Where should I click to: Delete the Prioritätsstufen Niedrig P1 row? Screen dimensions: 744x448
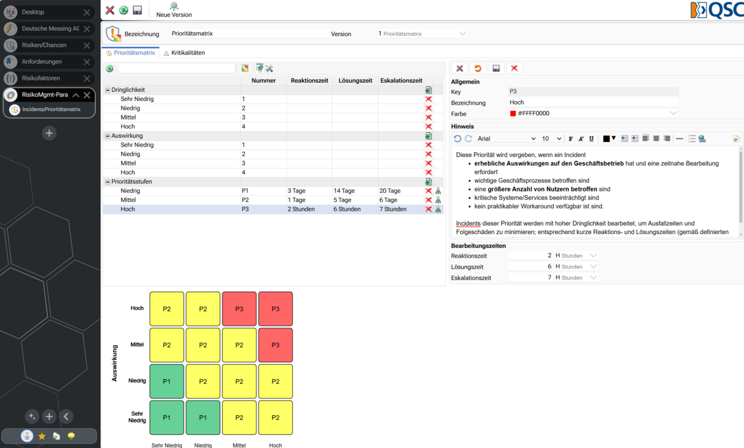[x=428, y=191]
